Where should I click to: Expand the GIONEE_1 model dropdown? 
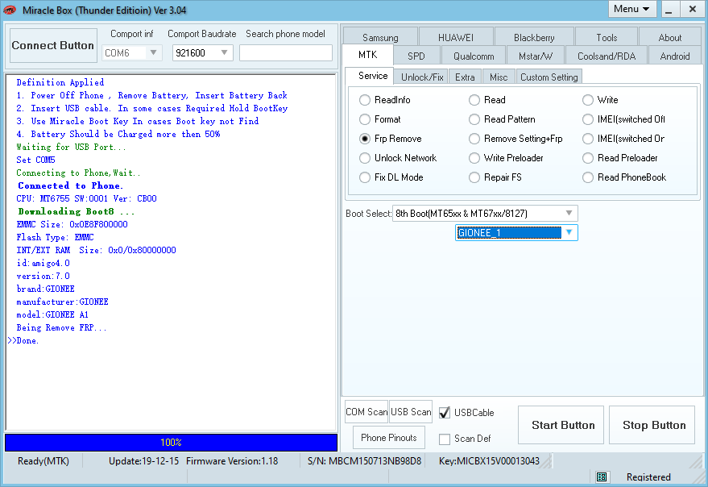click(x=516, y=233)
